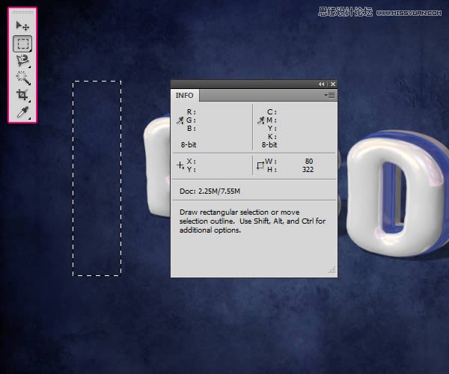Select the Quick Selection tool
Viewport: 449px width, 374px height.
click(x=22, y=78)
